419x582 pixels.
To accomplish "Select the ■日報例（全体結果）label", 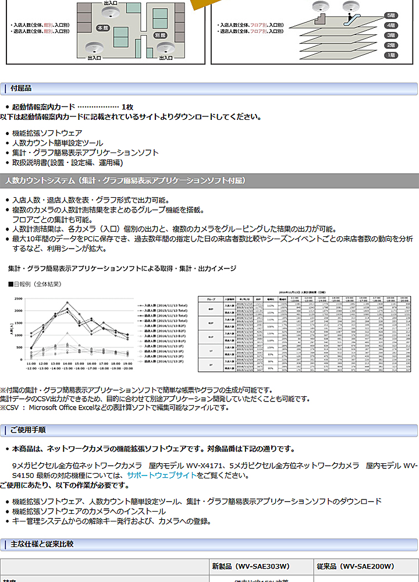I will [35, 285].
